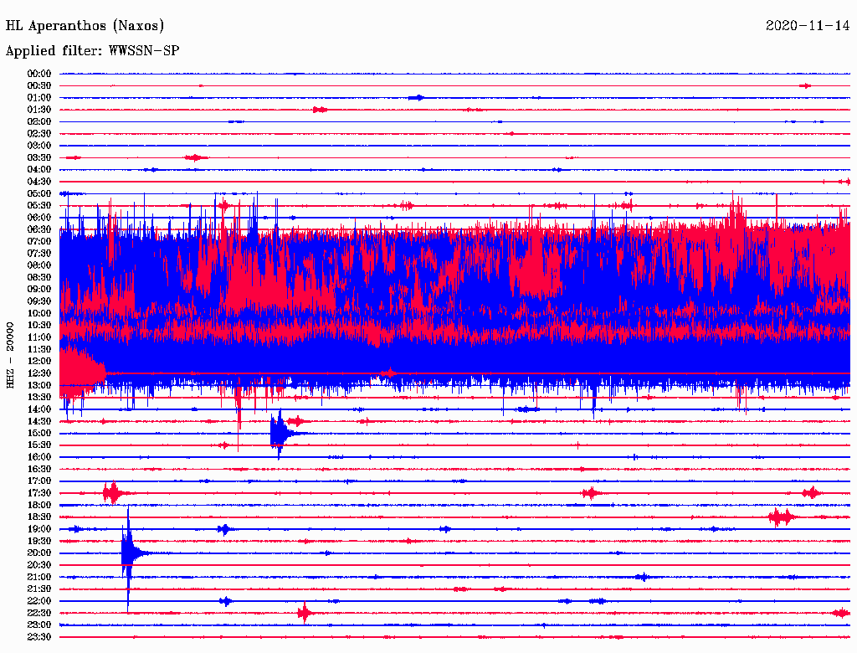
Task: Select the 13:00 time label
Action: click(39, 386)
